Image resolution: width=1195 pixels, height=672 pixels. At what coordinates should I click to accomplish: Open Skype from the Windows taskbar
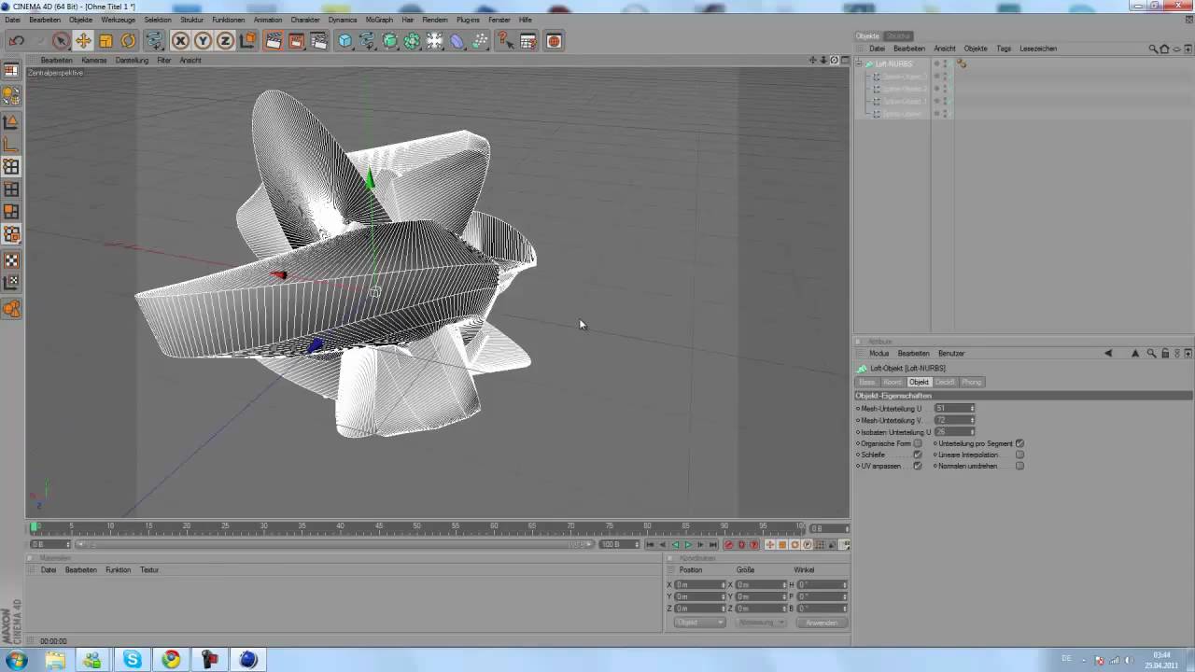pyautogui.click(x=133, y=660)
